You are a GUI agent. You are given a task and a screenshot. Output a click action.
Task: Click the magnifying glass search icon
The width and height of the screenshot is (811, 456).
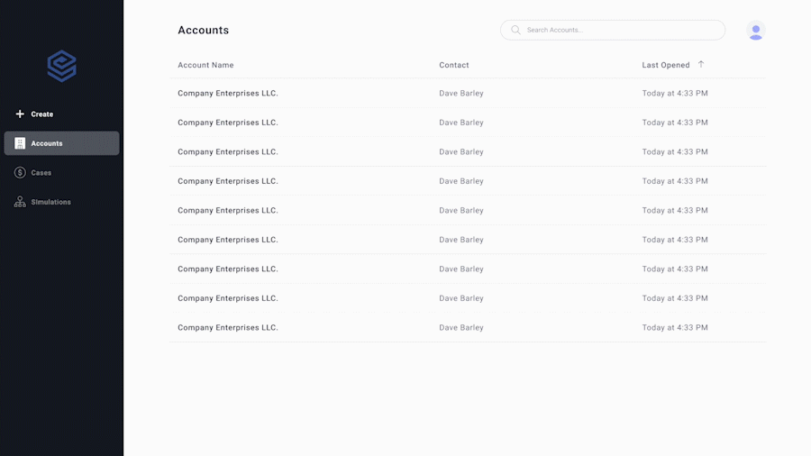(515, 30)
